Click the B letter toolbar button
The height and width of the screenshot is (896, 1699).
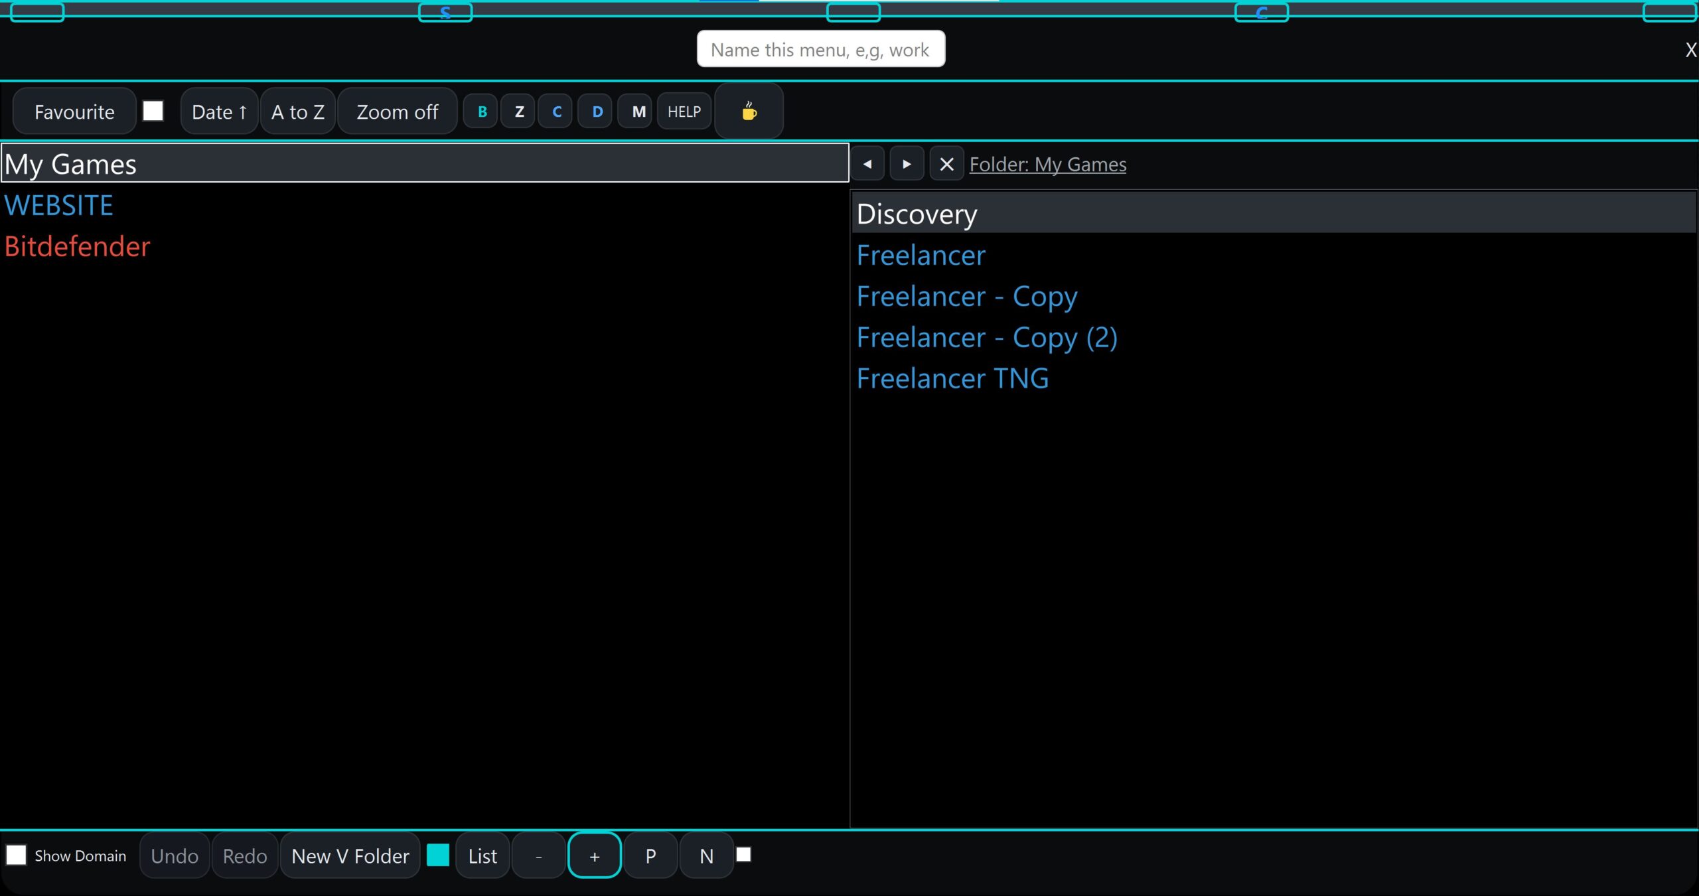pos(482,112)
